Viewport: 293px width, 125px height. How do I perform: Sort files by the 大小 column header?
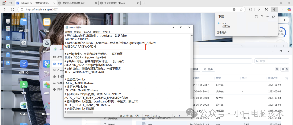pos(244,78)
